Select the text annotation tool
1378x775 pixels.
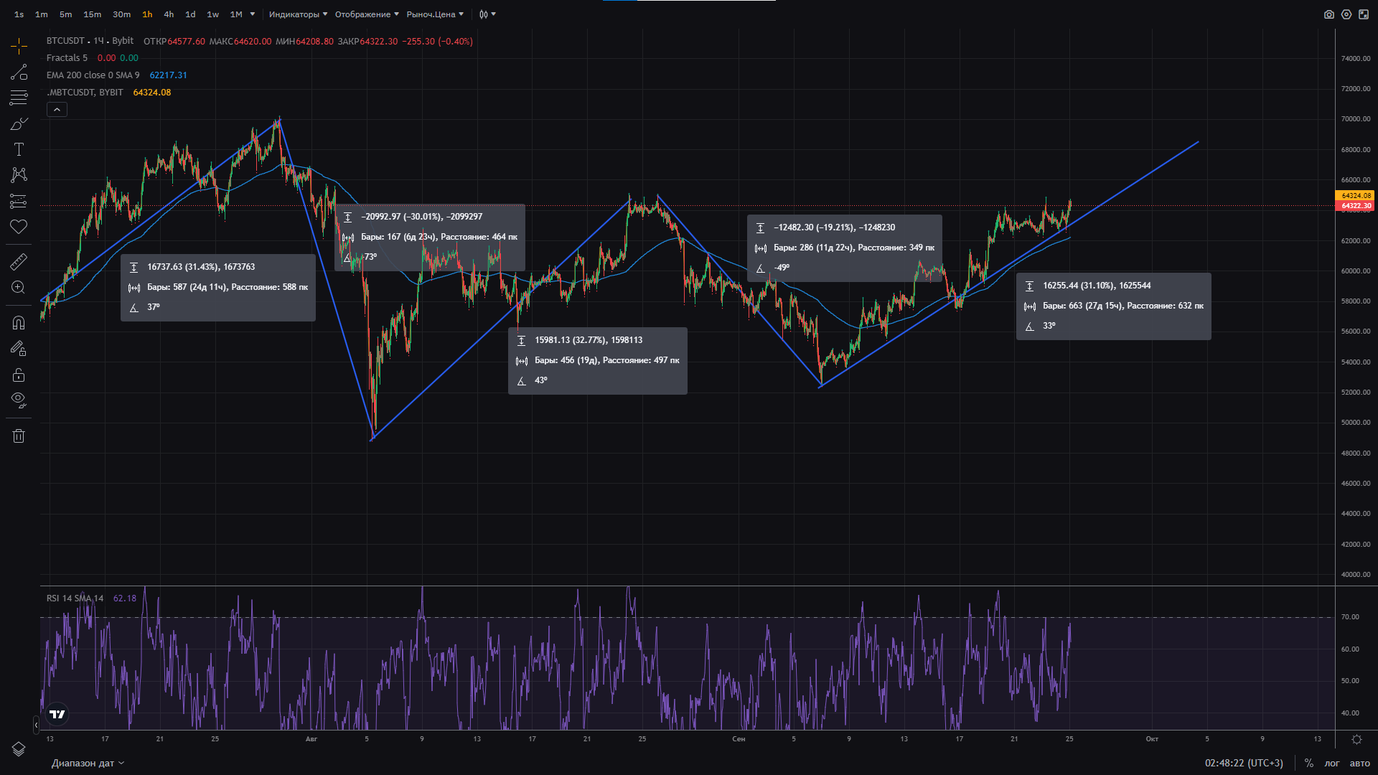[19, 149]
